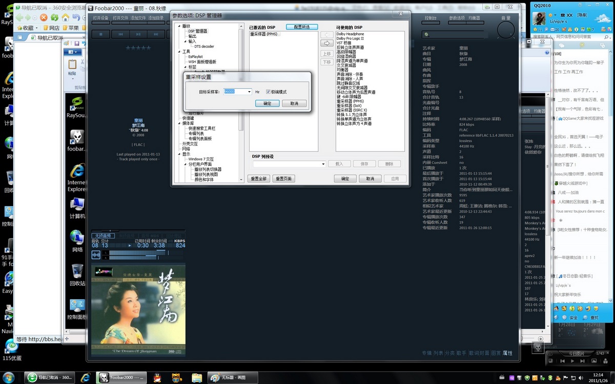The height and width of the screenshot is (384, 615).
Task: Select Dolby Headphone in available DSP list
Action: (x=350, y=34)
